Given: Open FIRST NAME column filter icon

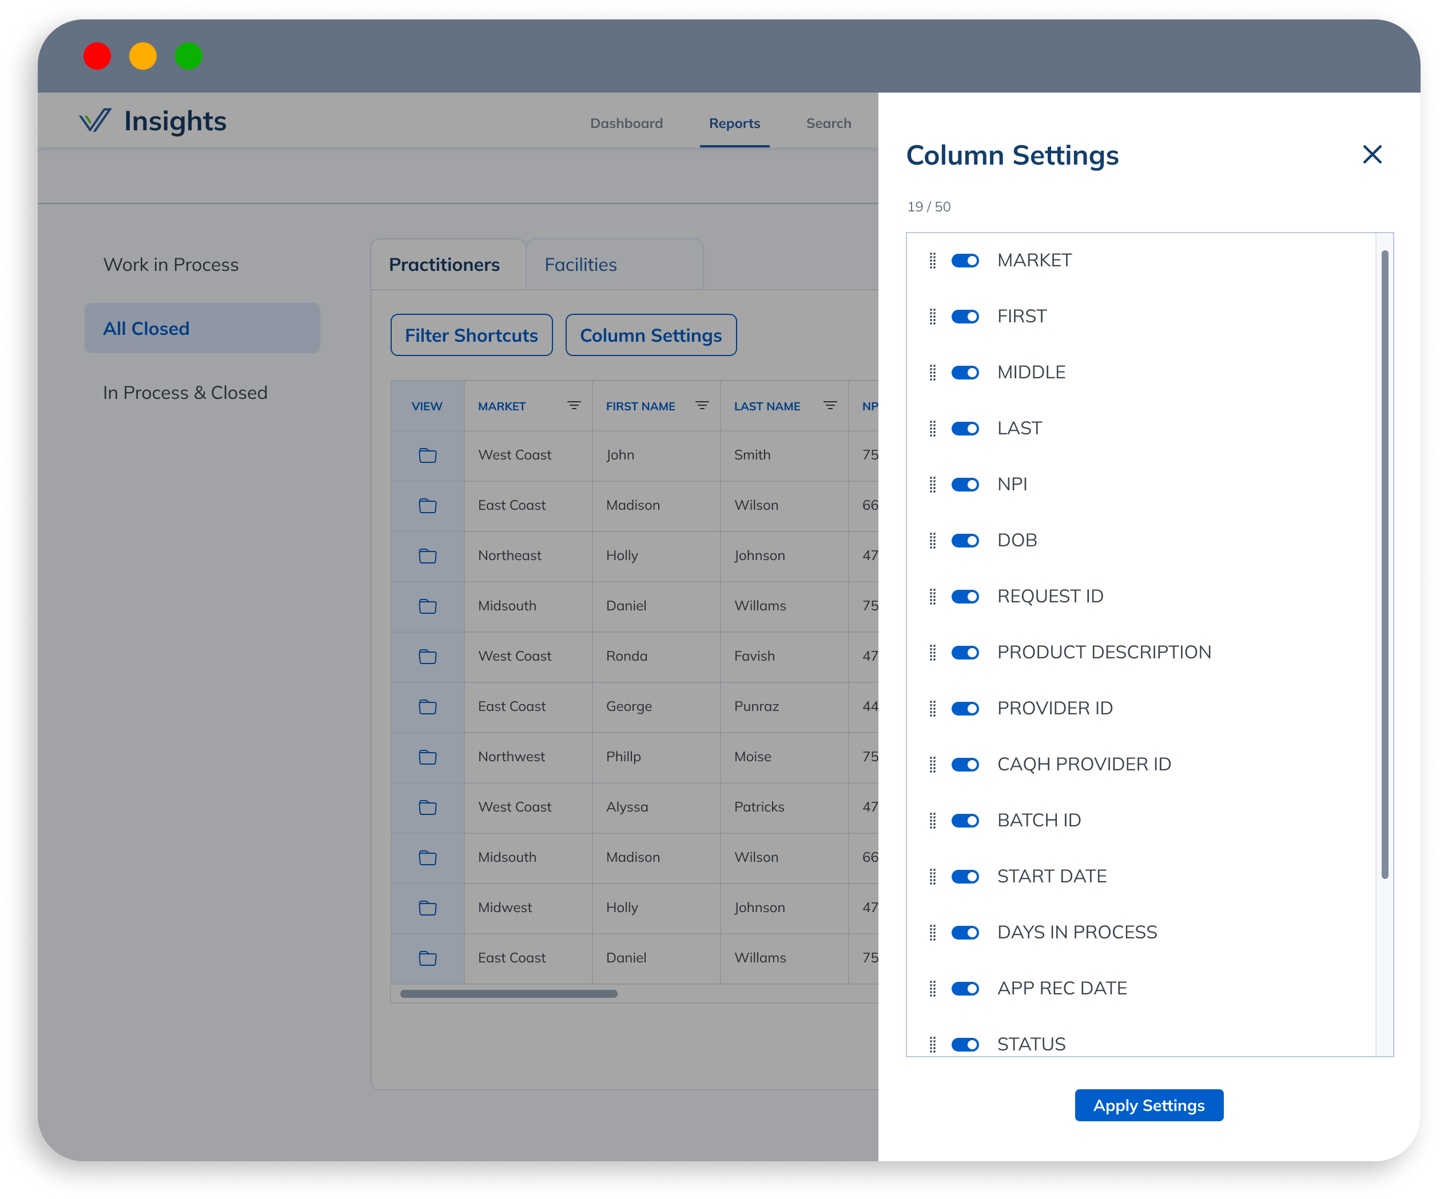Looking at the screenshot, I should click(x=702, y=406).
